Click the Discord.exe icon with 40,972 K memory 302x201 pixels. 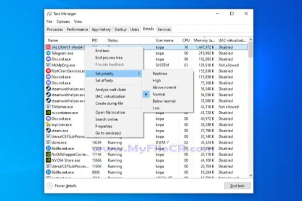click(48, 119)
